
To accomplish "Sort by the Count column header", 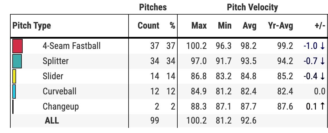I will click(149, 26).
